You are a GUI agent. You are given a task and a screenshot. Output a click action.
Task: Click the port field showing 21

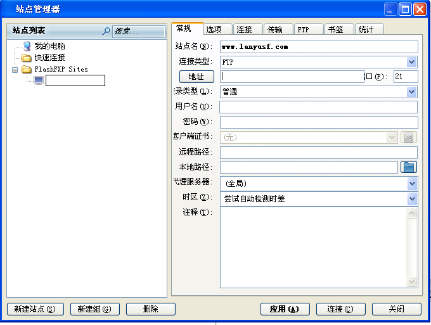point(406,77)
